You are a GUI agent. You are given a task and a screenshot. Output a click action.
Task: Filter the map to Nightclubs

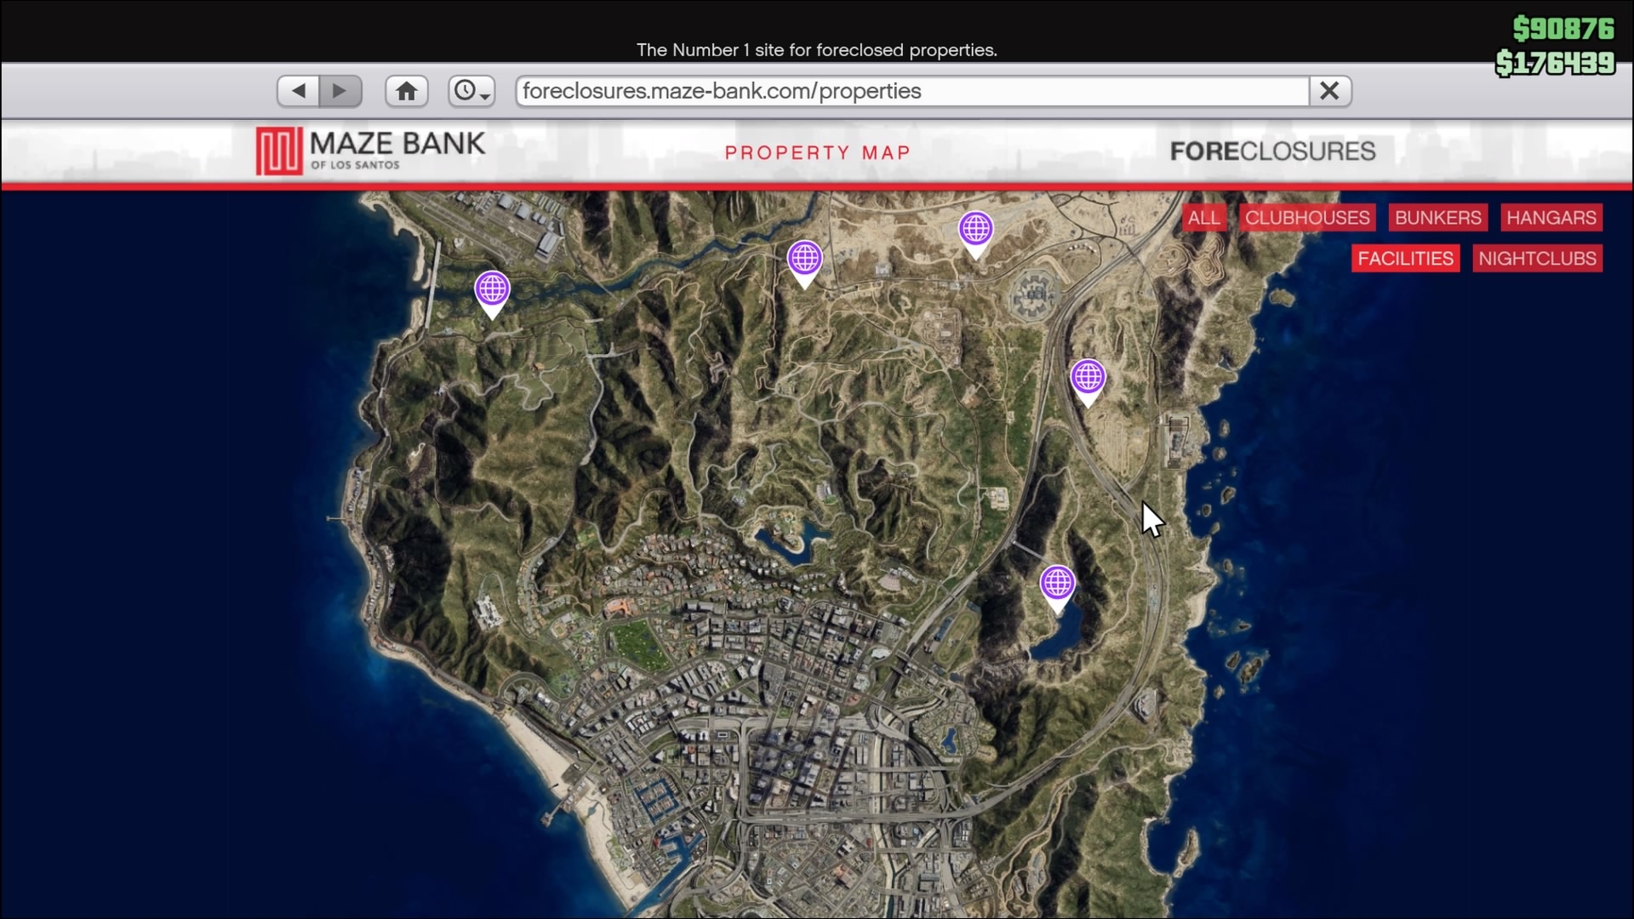pyautogui.click(x=1537, y=259)
